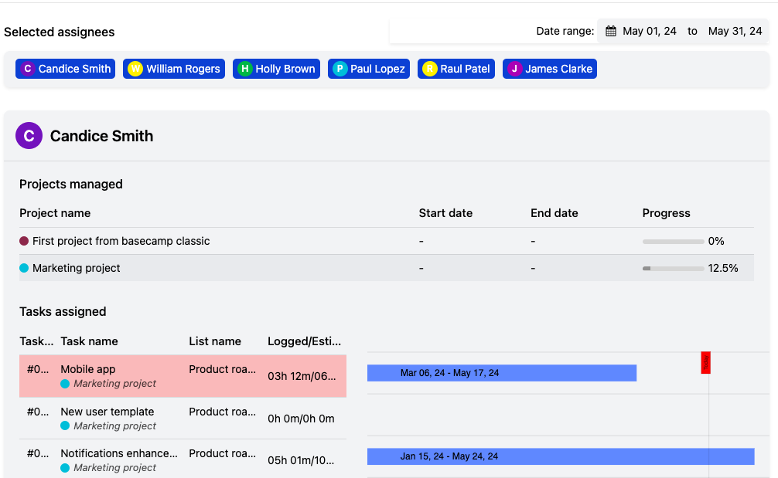Click logged time 0h 0m/0h 0m
Image resolution: width=778 pixels, height=478 pixels.
[x=301, y=419]
